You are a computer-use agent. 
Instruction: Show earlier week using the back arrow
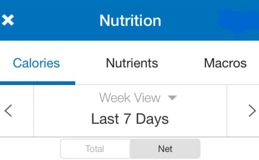coord(8,111)
